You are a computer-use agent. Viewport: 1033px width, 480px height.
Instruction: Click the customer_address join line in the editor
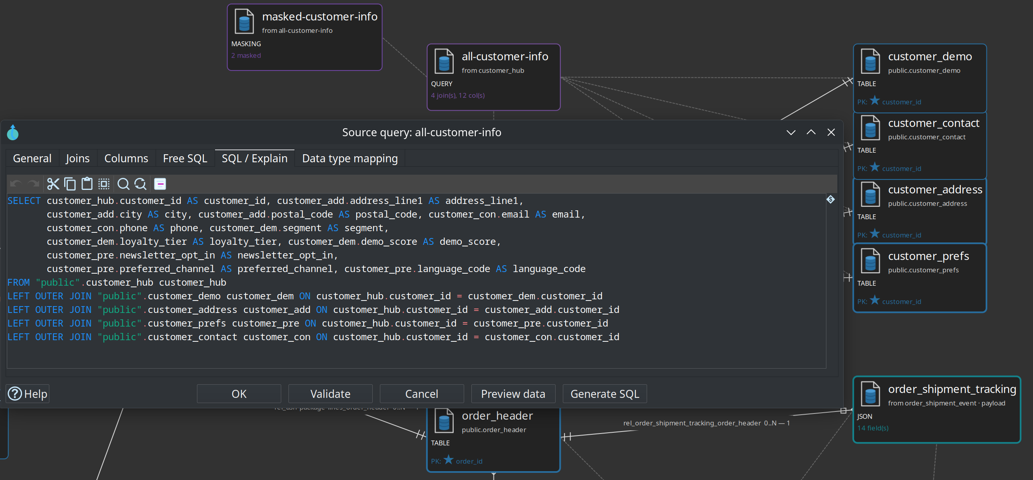313,310
